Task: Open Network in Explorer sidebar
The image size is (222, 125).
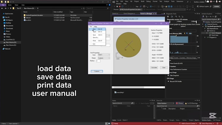Action: 8,49
